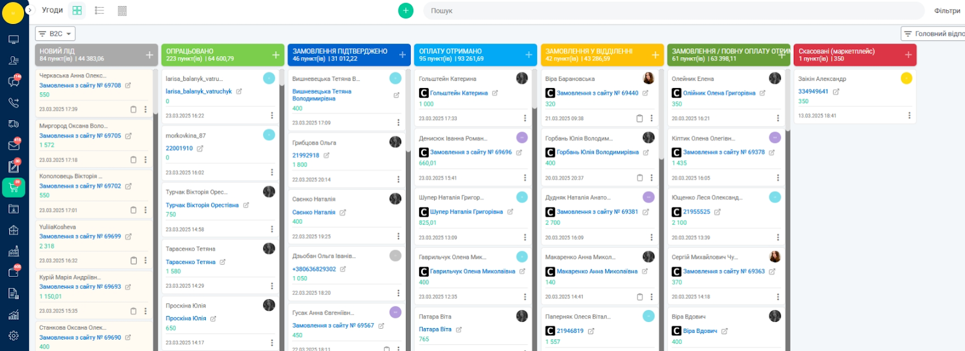Switch to kanban board view icon

tap(77, 10)
